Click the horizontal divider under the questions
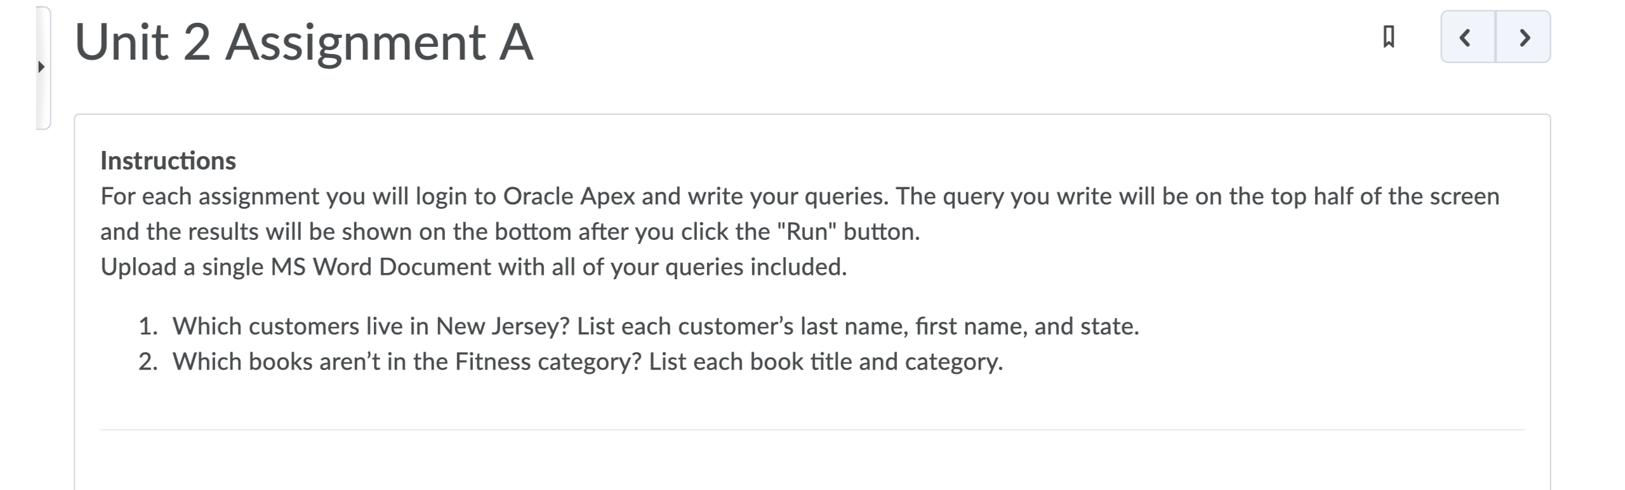Viewport: 1625px width, 490px height. point(812,430)
